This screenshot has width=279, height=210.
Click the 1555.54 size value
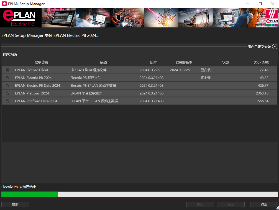pos(262,101)
